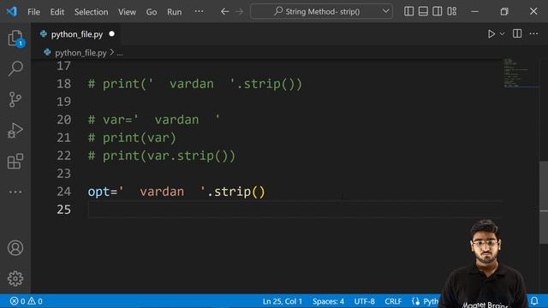Click the '# print(var)' comment line 21
The image size is (548, 308).
pos(132,138)
